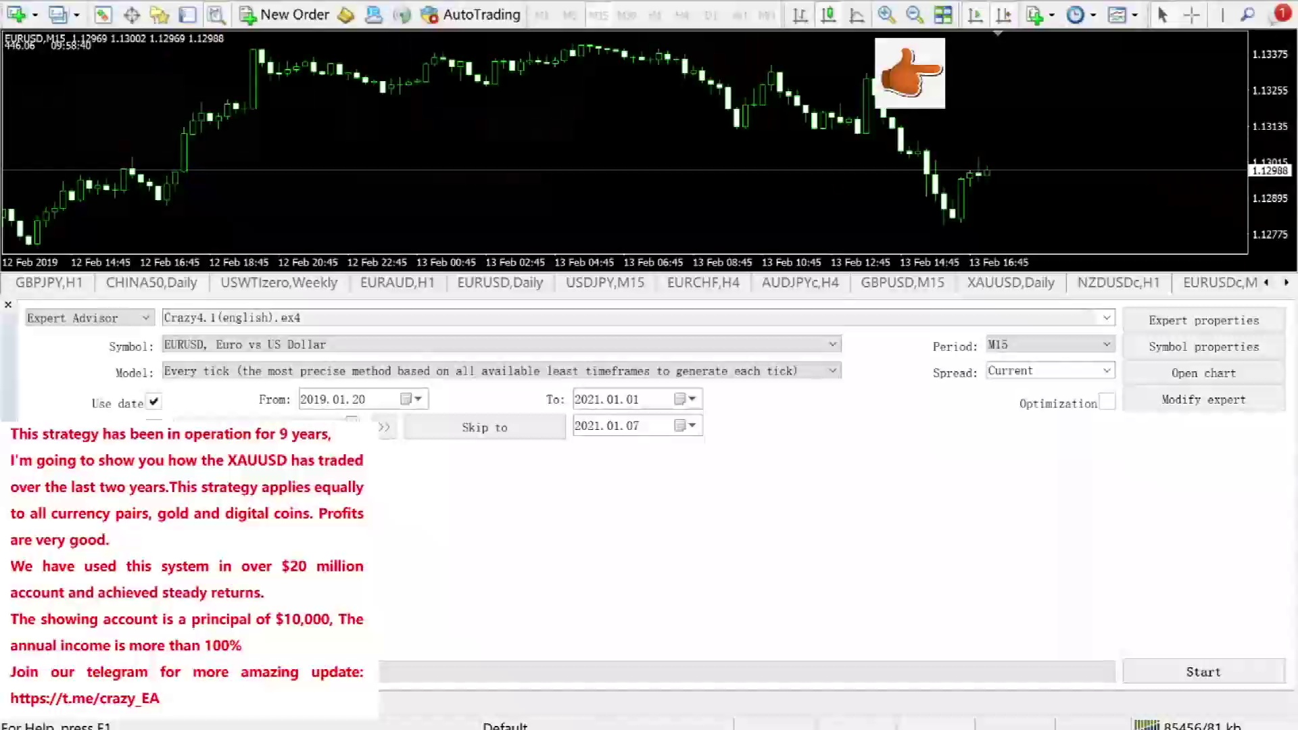The height and width of the screenshot is (730, 1298).
Task: Zoom in the chart with magnifier plus
Action: pos(886,14)
